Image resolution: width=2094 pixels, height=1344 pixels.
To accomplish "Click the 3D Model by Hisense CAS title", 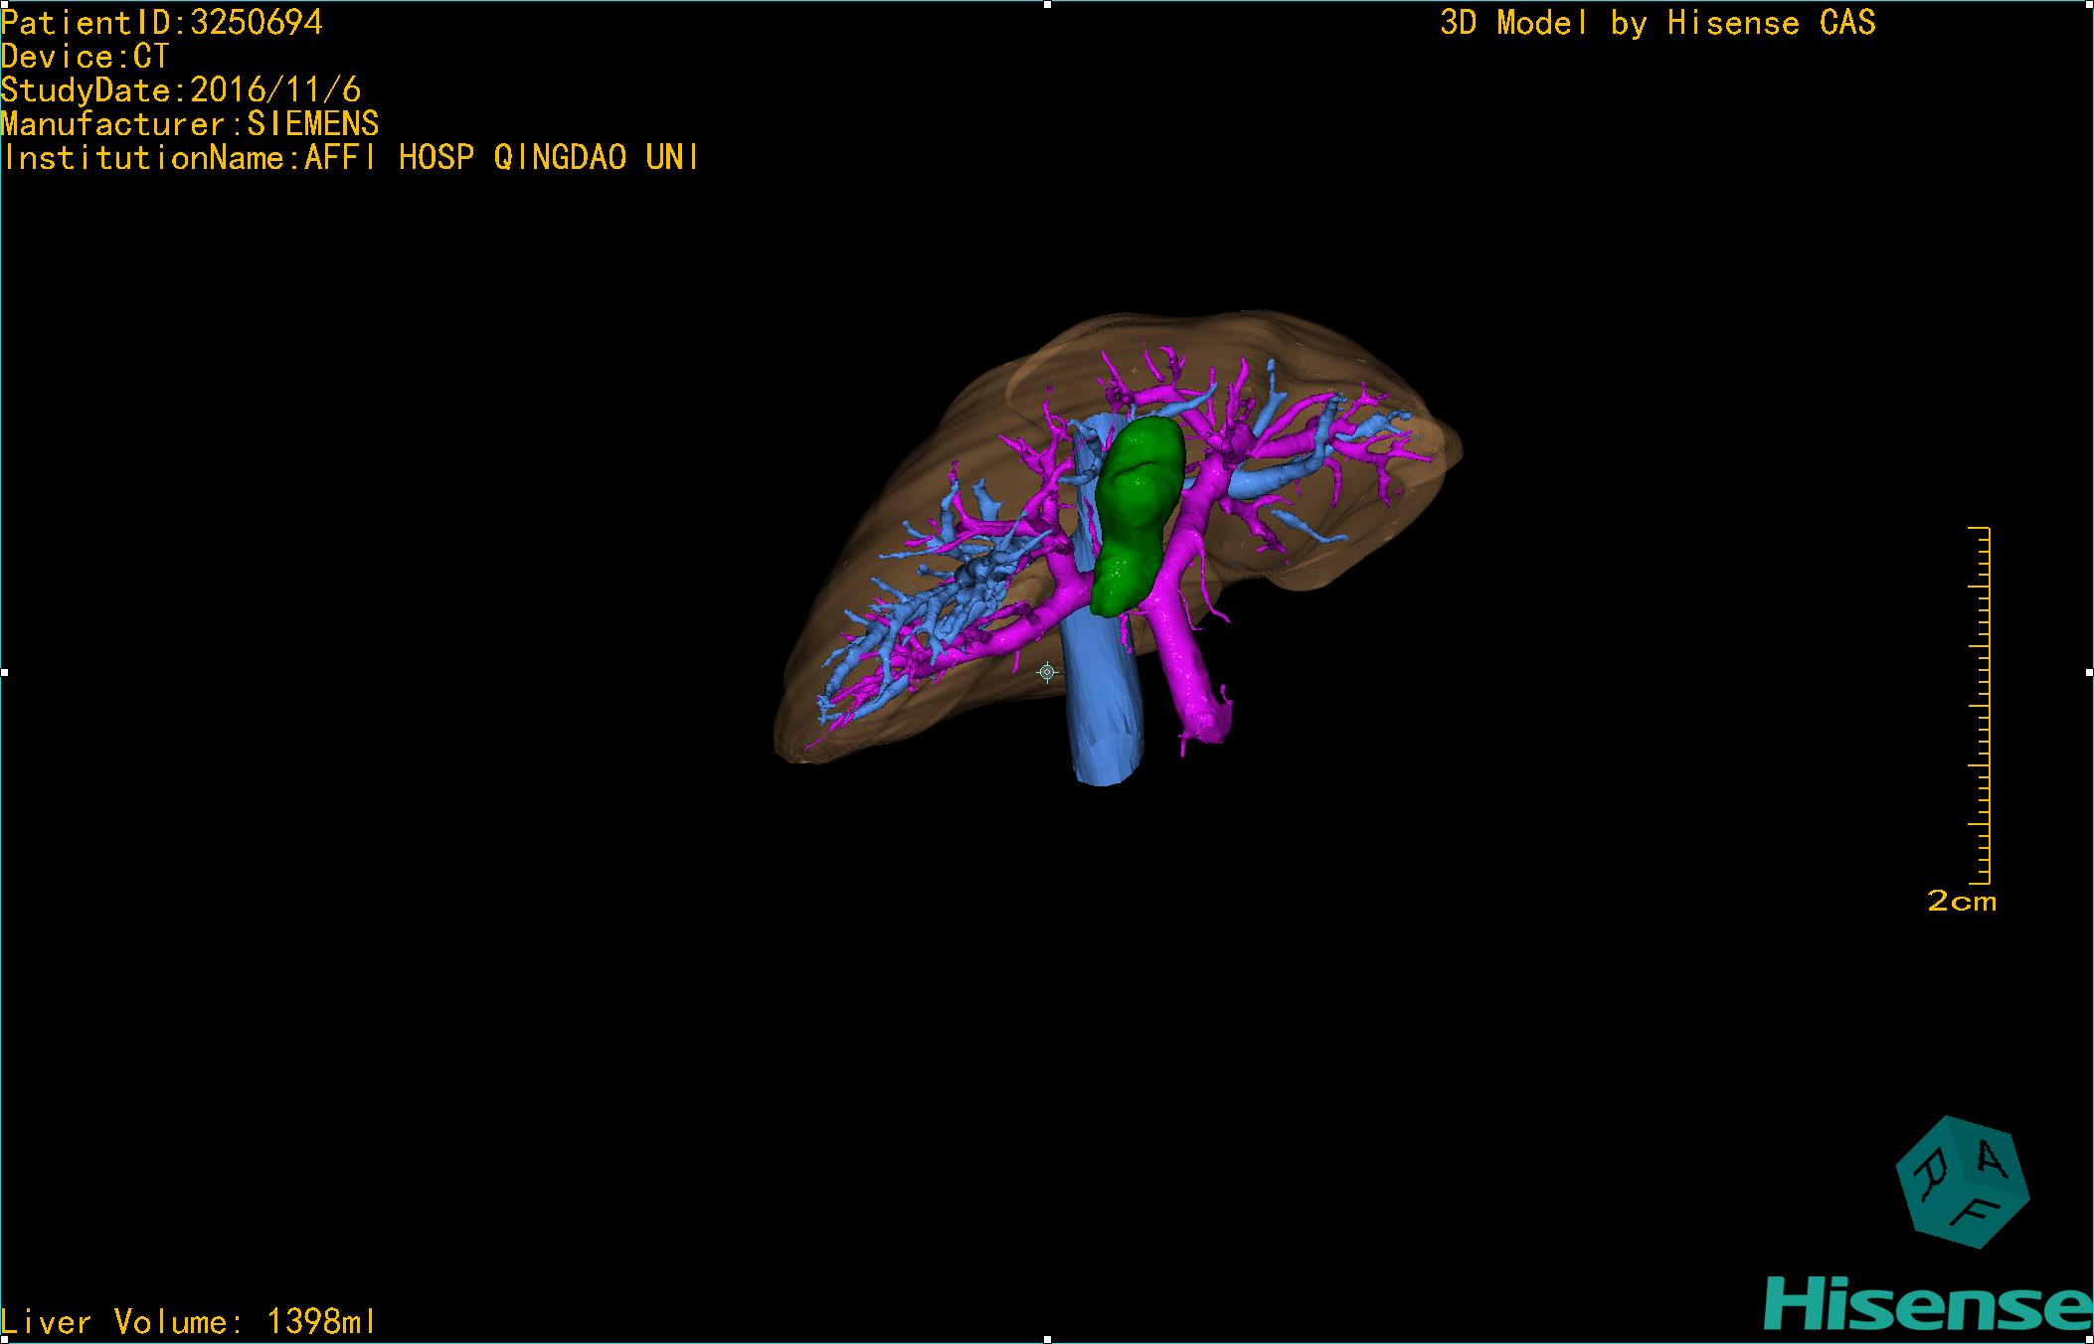I will [1657, 22].
